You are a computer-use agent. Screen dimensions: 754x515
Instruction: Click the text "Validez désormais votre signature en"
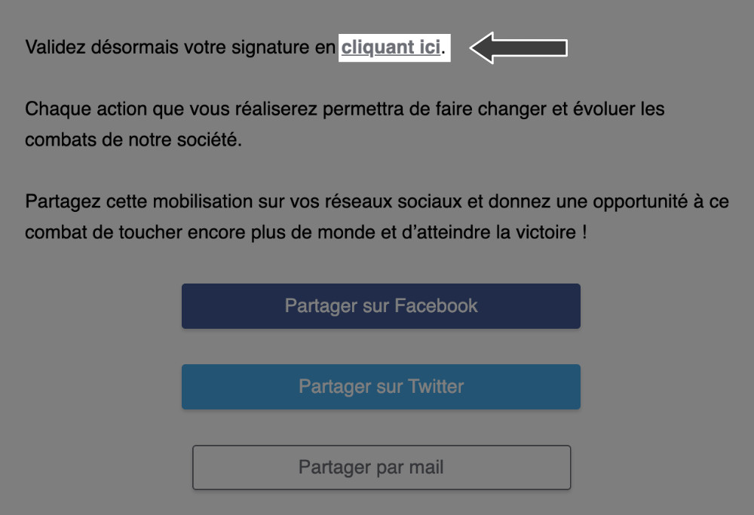(180, 48)
